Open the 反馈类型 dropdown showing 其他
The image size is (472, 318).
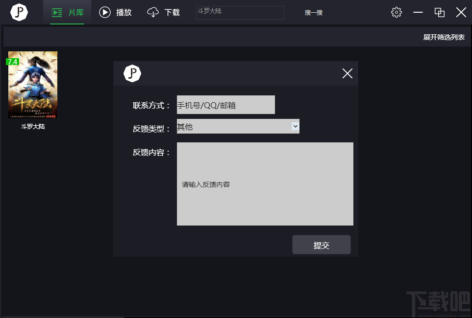[x=238, y=127]
